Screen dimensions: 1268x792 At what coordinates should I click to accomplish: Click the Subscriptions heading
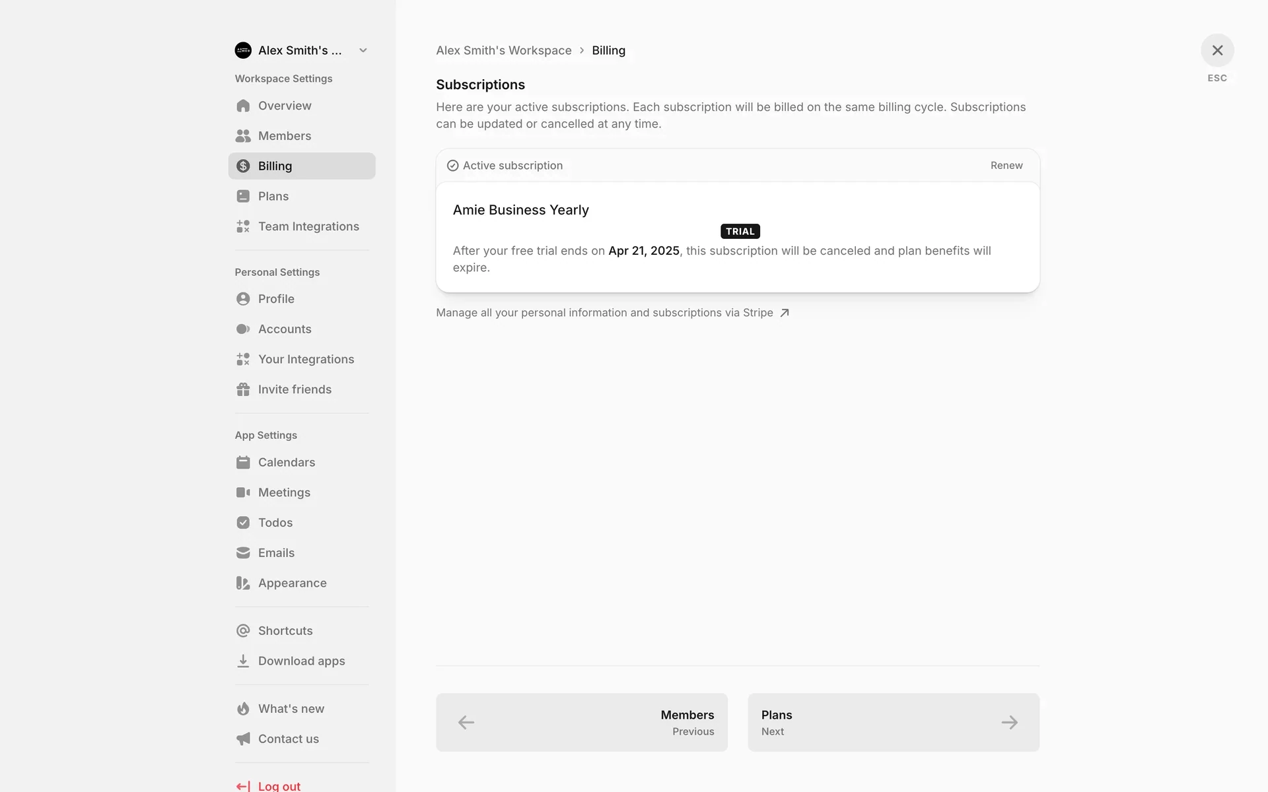(480, 84)
